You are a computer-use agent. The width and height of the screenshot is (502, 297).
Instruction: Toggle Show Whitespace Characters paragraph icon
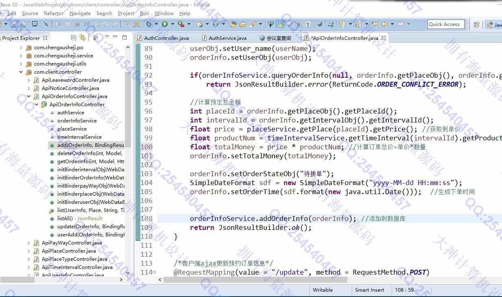click(308, 24)
